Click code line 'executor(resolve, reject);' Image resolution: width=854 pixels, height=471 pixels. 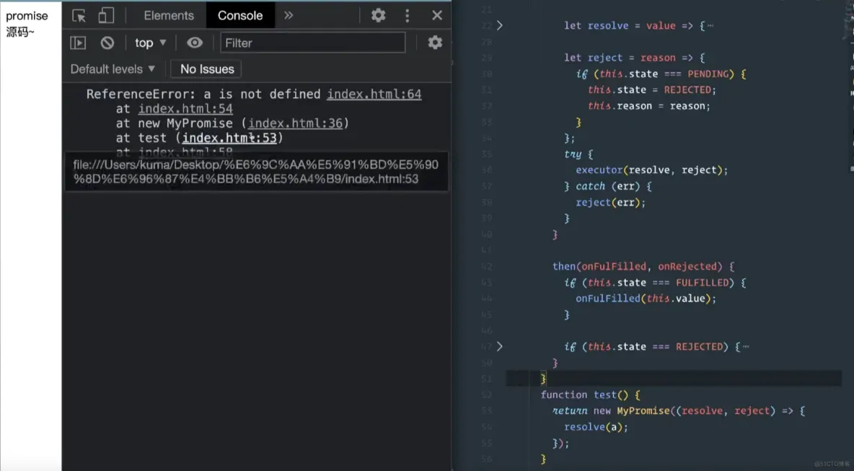[651, 170]
